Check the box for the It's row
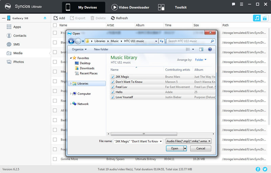 click(55, 33)
